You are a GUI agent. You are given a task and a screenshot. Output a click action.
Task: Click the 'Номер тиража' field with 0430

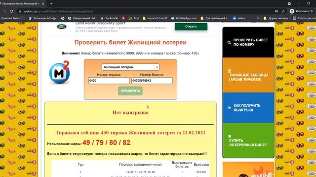point(109,81)
